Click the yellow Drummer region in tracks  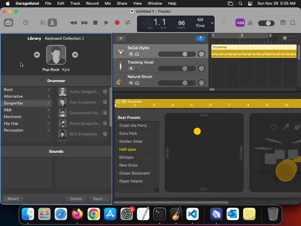tap(254, 51)
